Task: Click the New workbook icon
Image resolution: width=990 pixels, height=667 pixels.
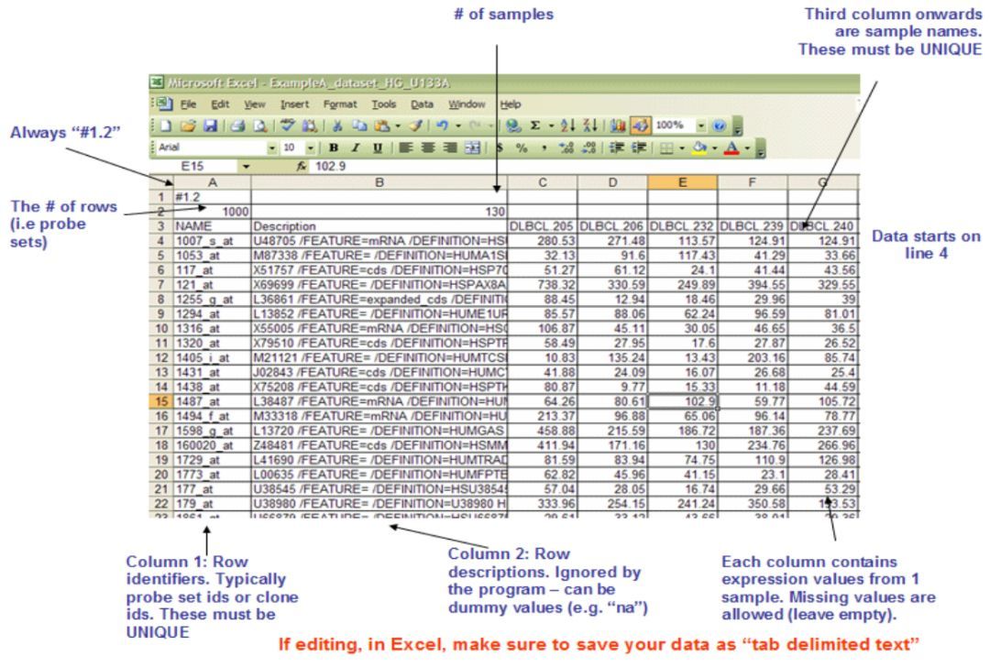Action: point(165,126)
